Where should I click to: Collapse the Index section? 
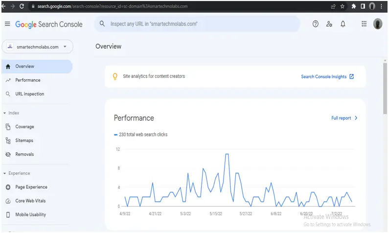point(4,113)
